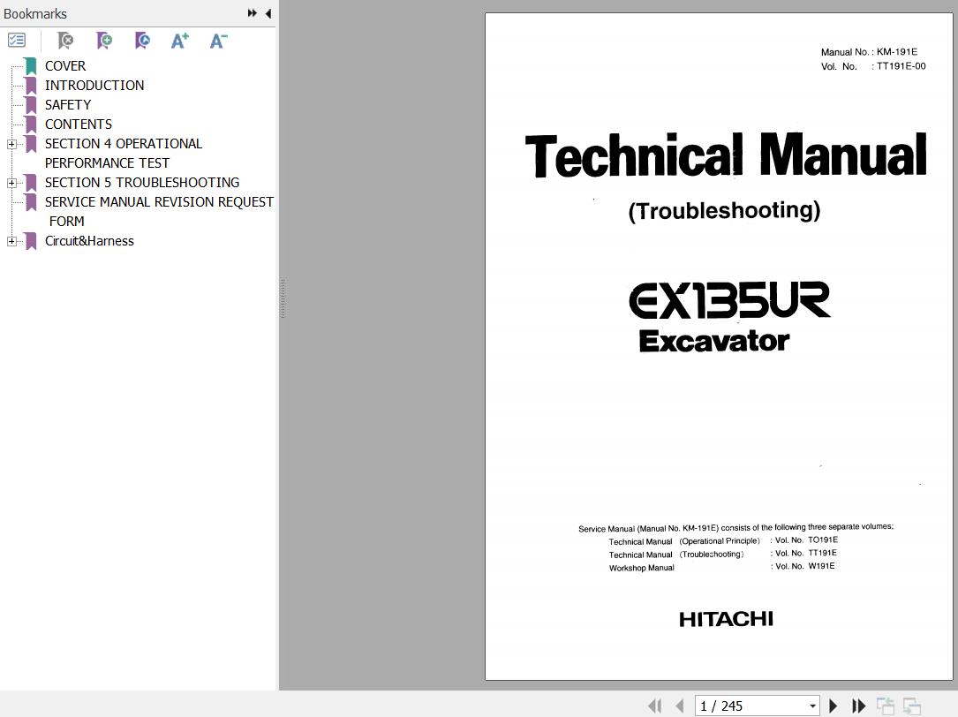Select SECTION 4 OPERATIONAL PERFORMANCE TEST bookmark
Image resolution: width=958 pixels, height=717 pixels.
[x=124, y=154]
